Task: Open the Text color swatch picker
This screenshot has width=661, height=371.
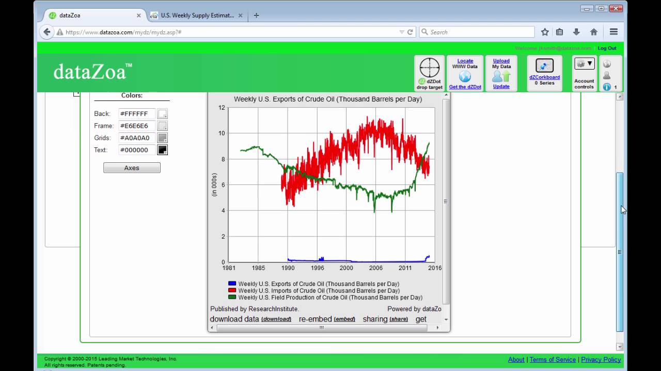Action: tap(162, 150)
